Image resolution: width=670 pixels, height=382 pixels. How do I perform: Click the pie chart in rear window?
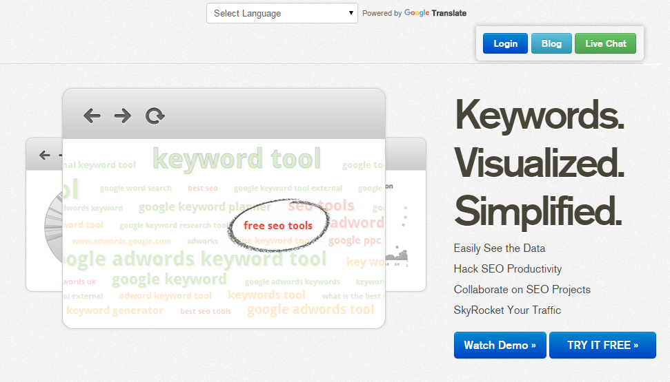click(53, 227)
